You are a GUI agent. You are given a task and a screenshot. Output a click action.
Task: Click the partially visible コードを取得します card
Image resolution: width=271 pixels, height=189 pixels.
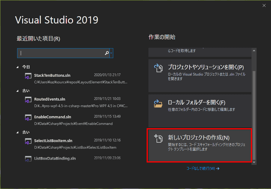200,52
